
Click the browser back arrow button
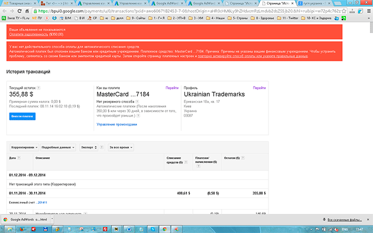pos(6,10)
